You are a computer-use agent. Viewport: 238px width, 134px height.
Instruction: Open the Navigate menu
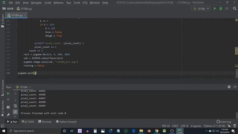(36, 3)
